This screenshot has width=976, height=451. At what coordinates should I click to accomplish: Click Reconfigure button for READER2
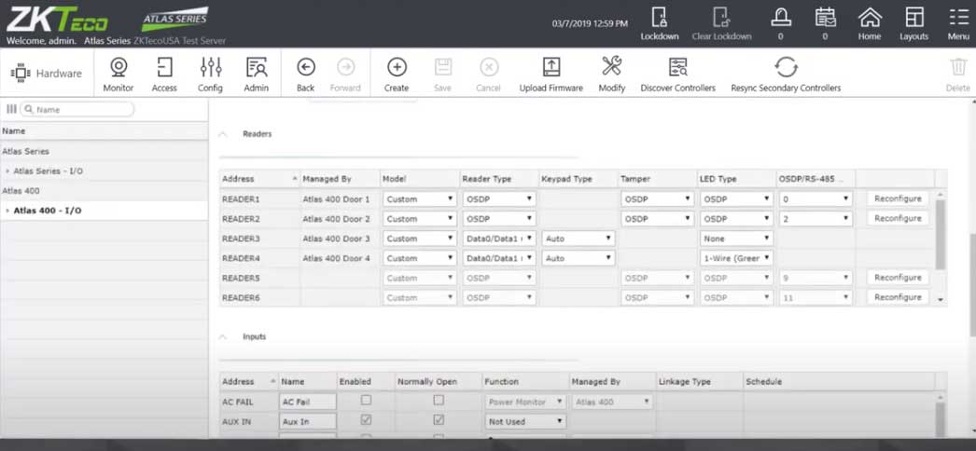click(898, 218)
